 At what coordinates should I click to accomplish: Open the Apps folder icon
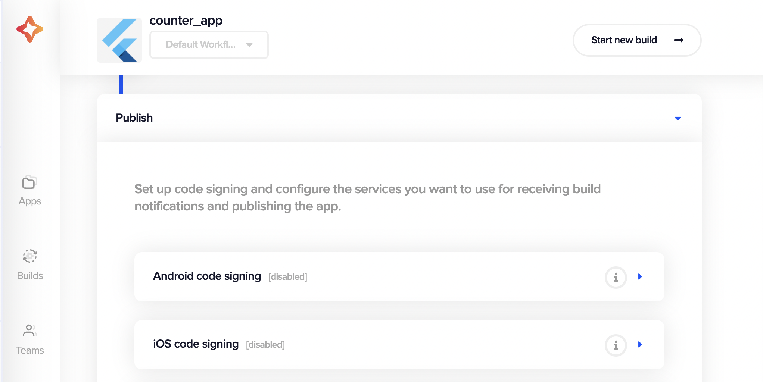[29, 182]
